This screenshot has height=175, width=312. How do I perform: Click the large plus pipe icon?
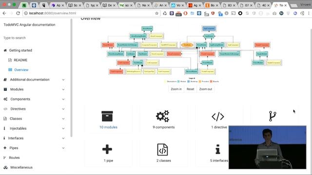coord(107,149)
